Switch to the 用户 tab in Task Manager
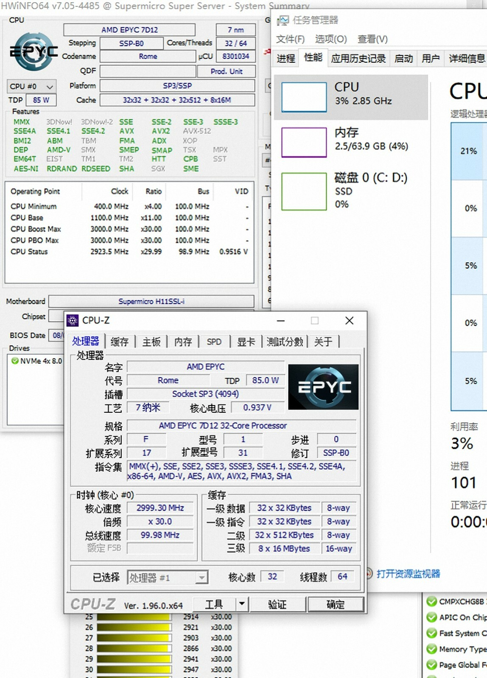The image size is (487, 678). (x=431, y=58)
